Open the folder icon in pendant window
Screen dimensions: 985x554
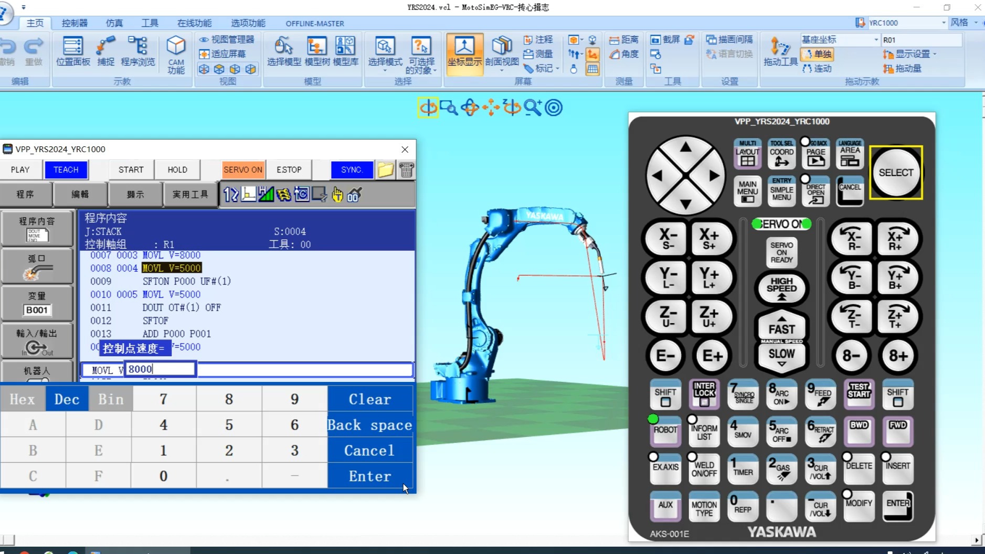point(386,169)
